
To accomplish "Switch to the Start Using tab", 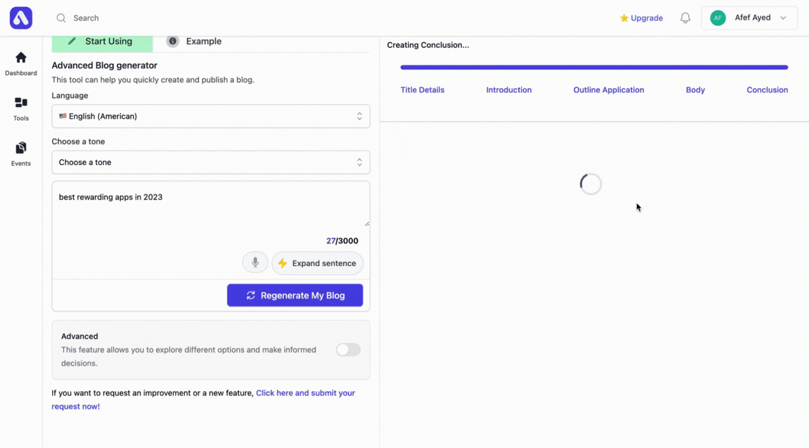I will pyautogui.click(x=102, y=42).
